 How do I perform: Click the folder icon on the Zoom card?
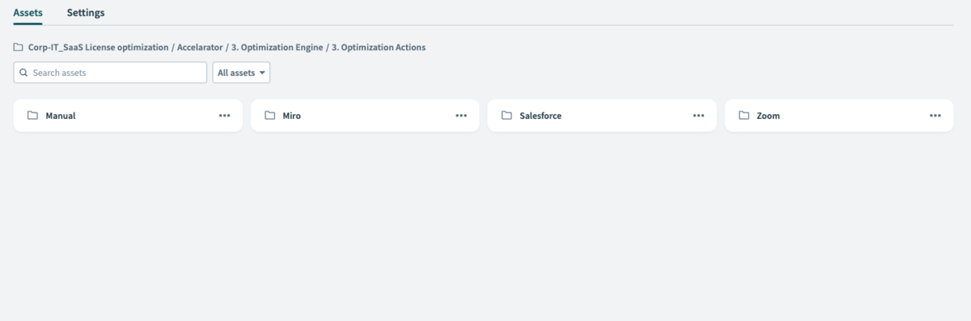[744, 116]
